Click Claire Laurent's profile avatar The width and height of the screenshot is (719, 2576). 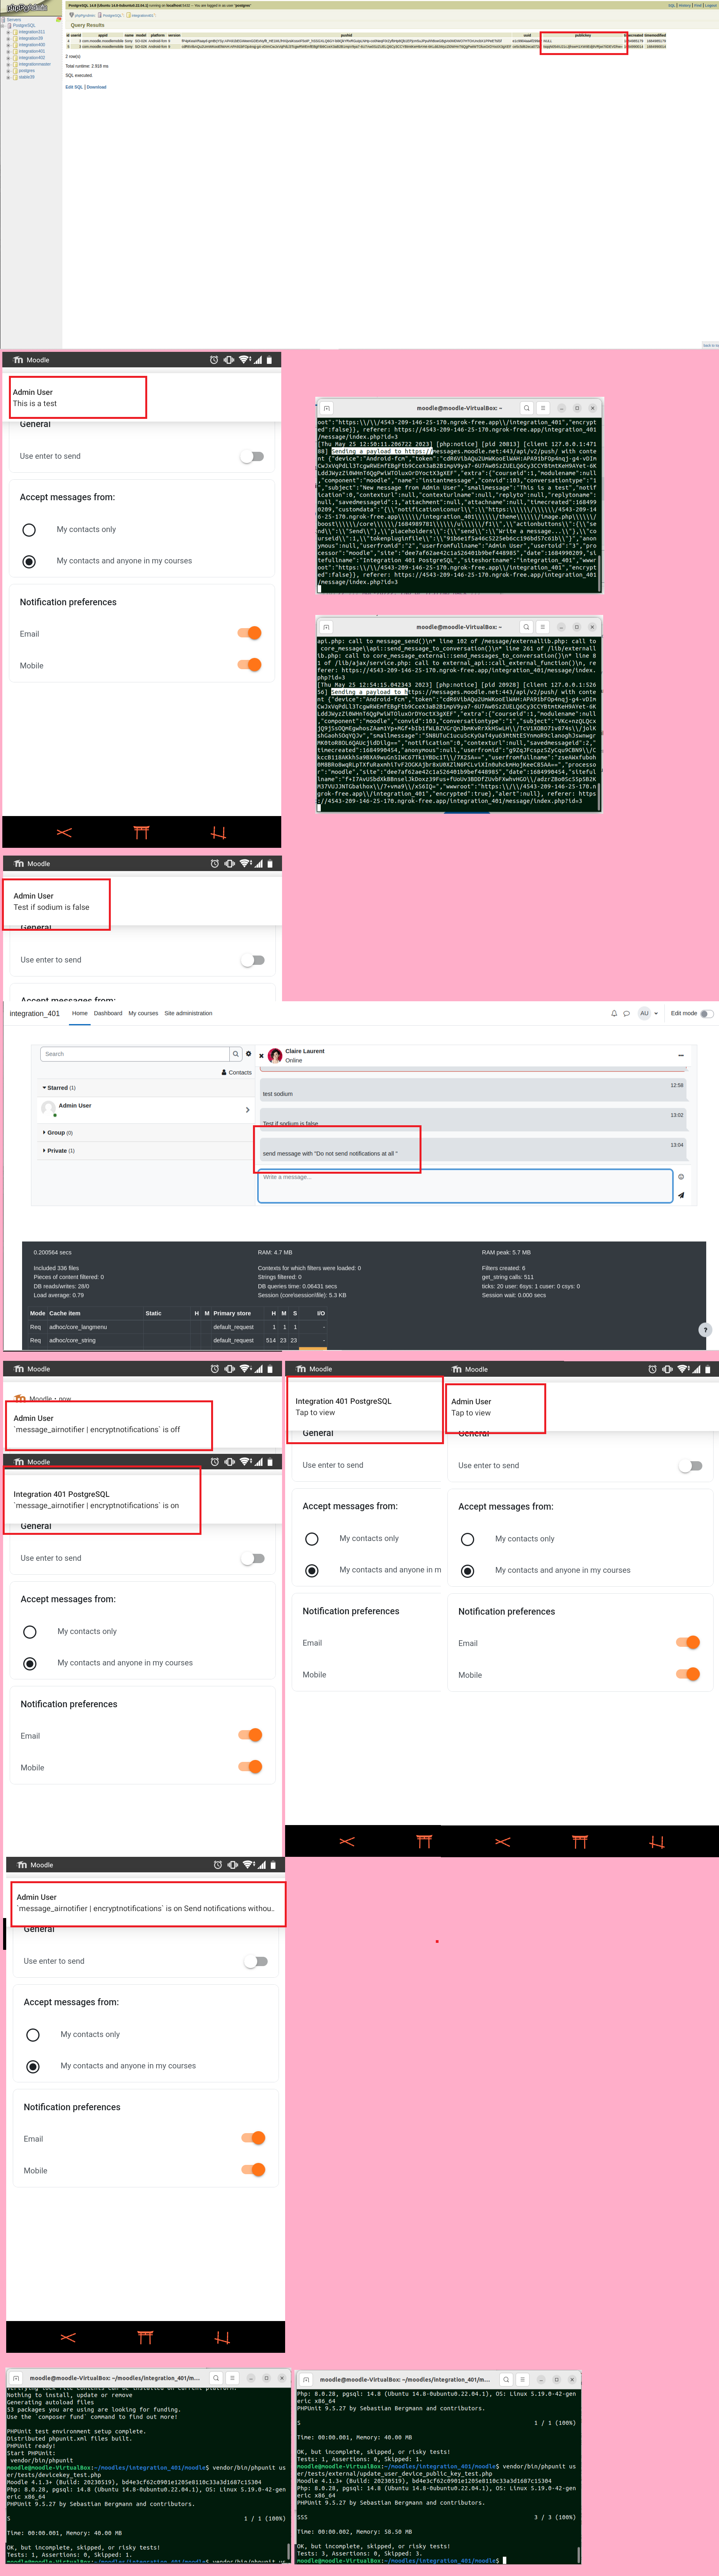[x=275, y=1056]
